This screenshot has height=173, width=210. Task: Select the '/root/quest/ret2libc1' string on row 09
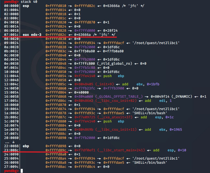point(156,43)
